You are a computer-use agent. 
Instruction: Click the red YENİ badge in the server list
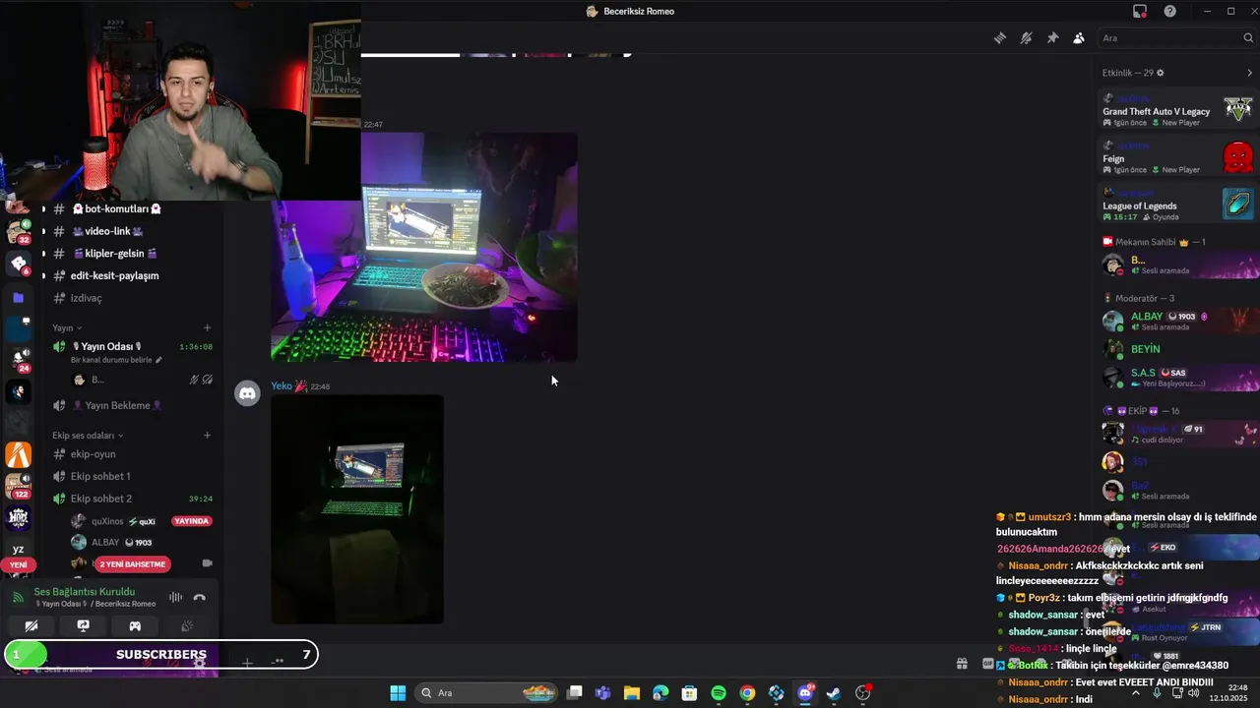(x=18, y=565)
